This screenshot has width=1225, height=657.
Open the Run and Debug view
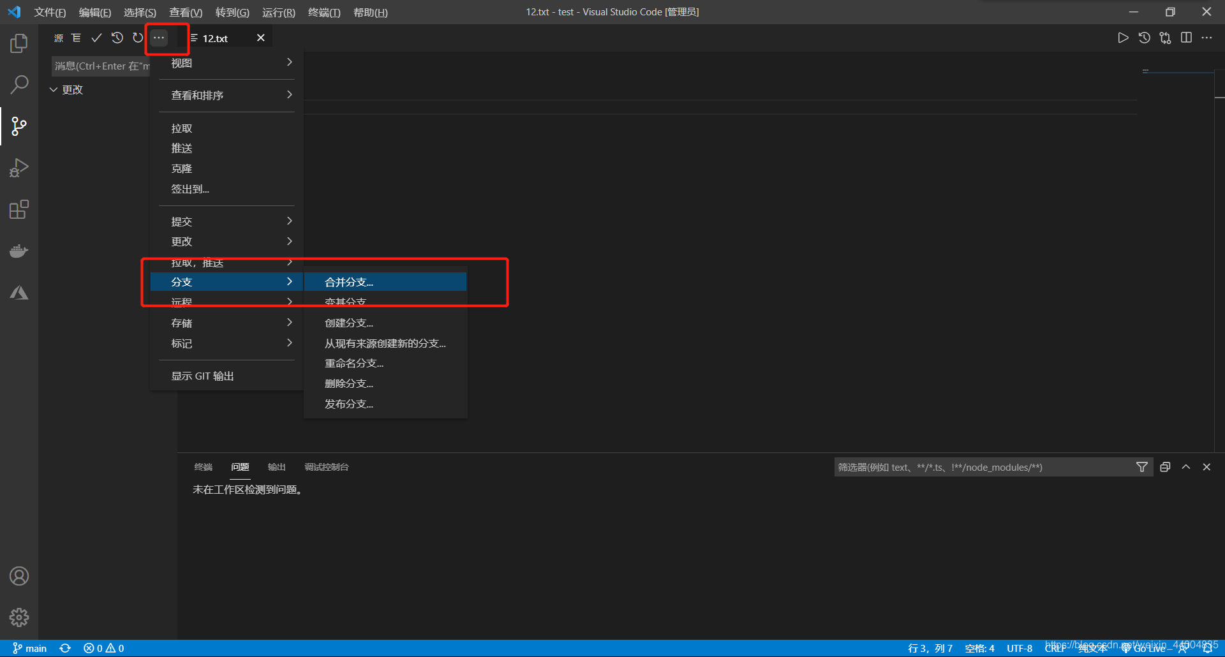[19, 168]
